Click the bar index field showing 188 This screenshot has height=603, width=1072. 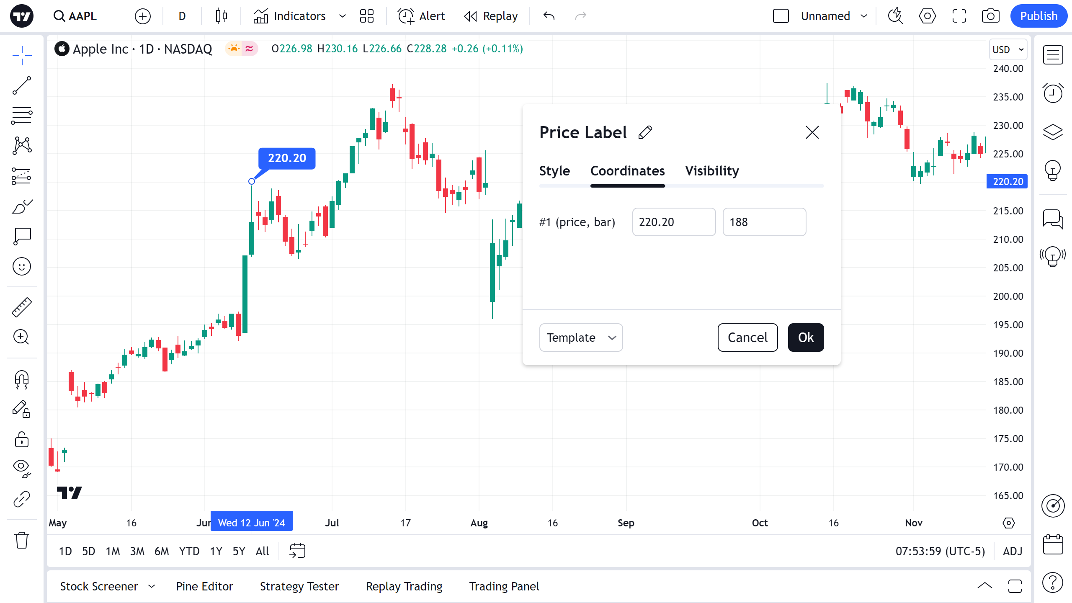[x=764, y=222]
